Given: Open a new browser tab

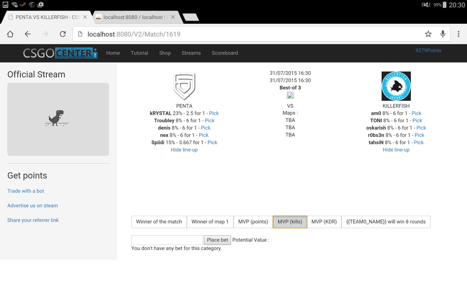Looking at the screenshot, I should [190, 17].
